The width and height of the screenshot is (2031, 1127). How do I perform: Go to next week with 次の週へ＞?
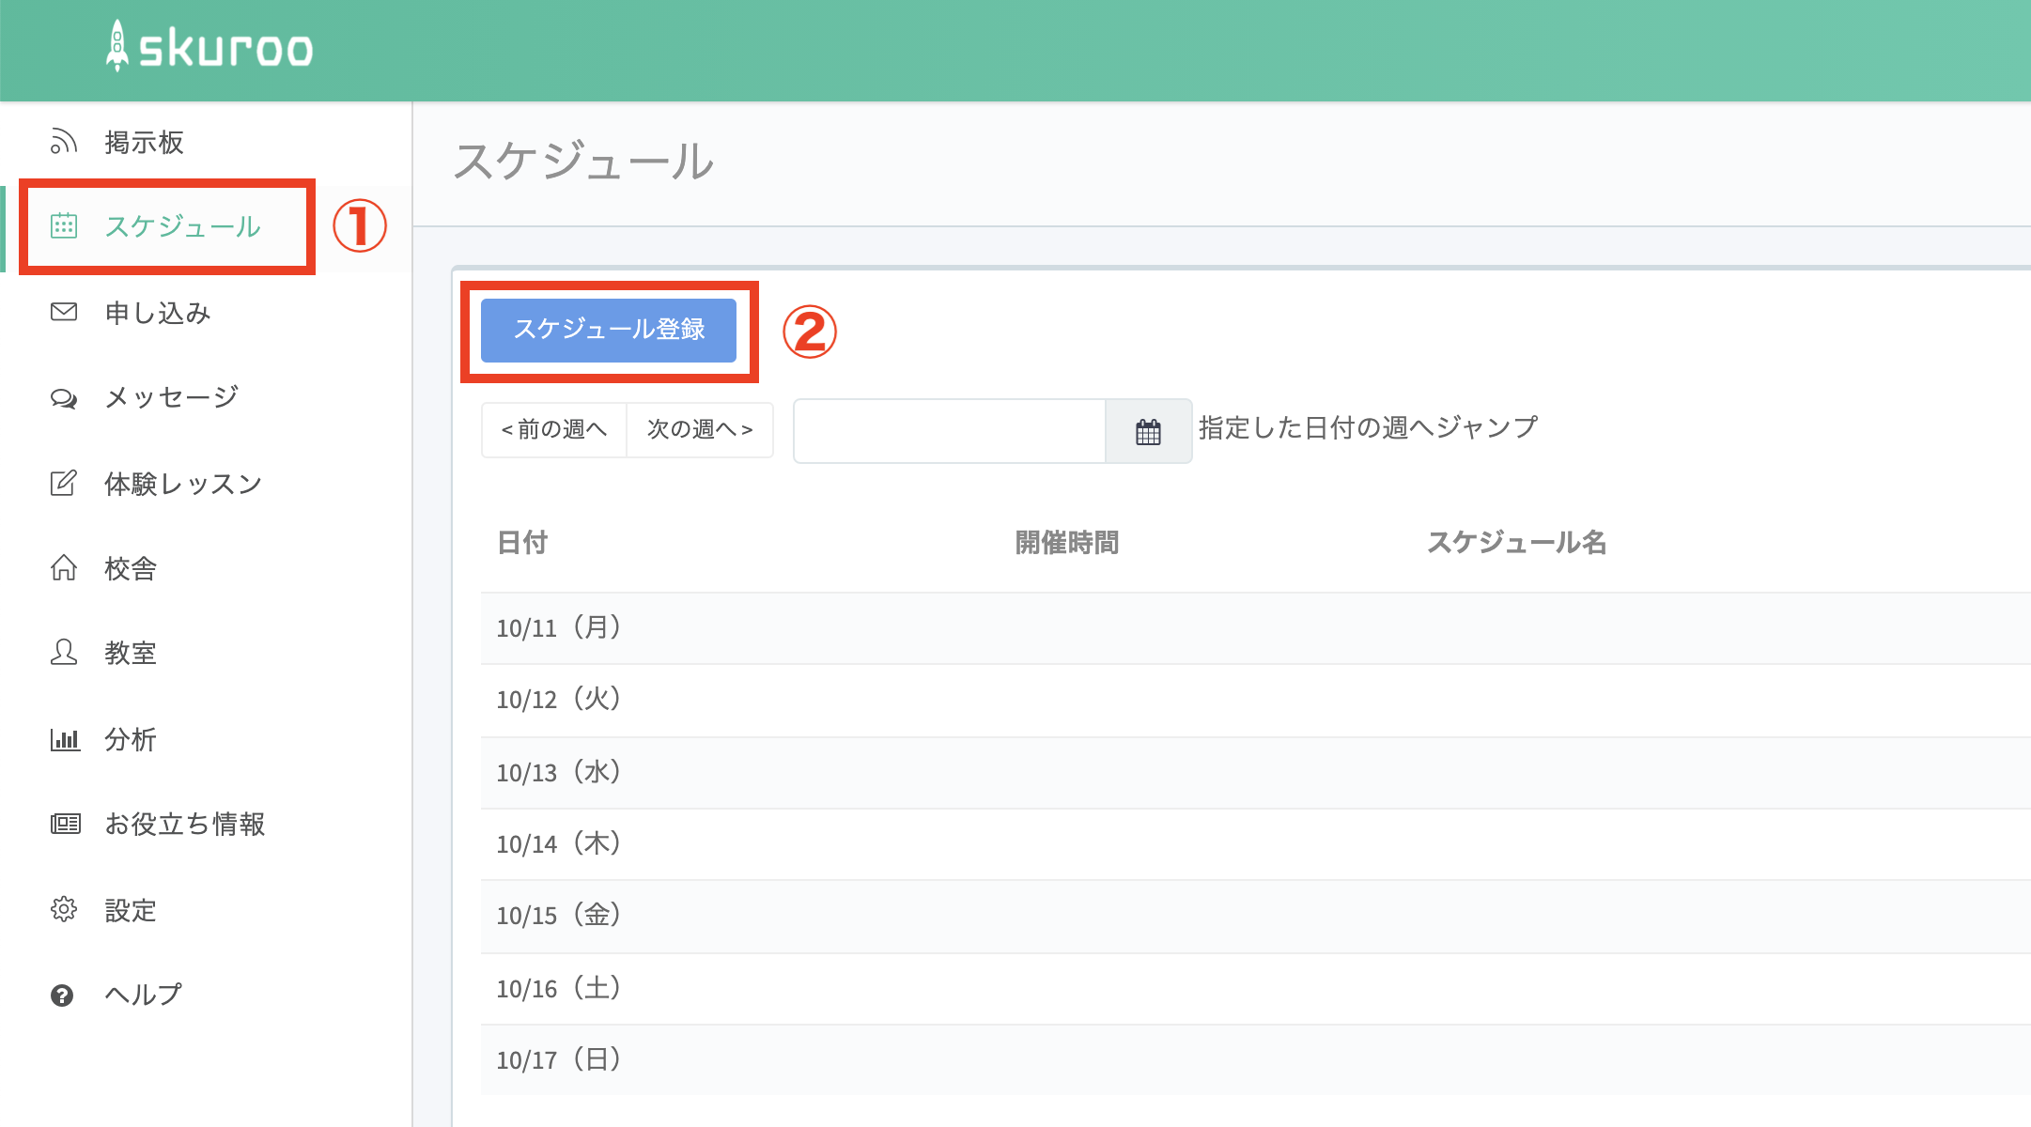[x=700, y=430]
